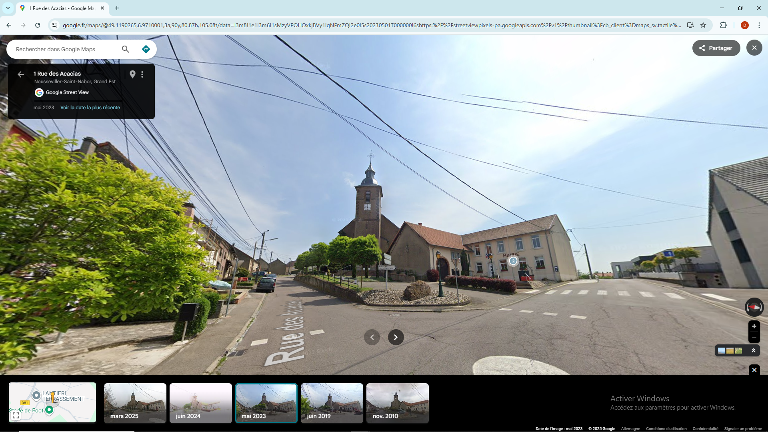Click the Rechercher dans Google Maps field
This screenshot has width=768, height=432.
66,49
